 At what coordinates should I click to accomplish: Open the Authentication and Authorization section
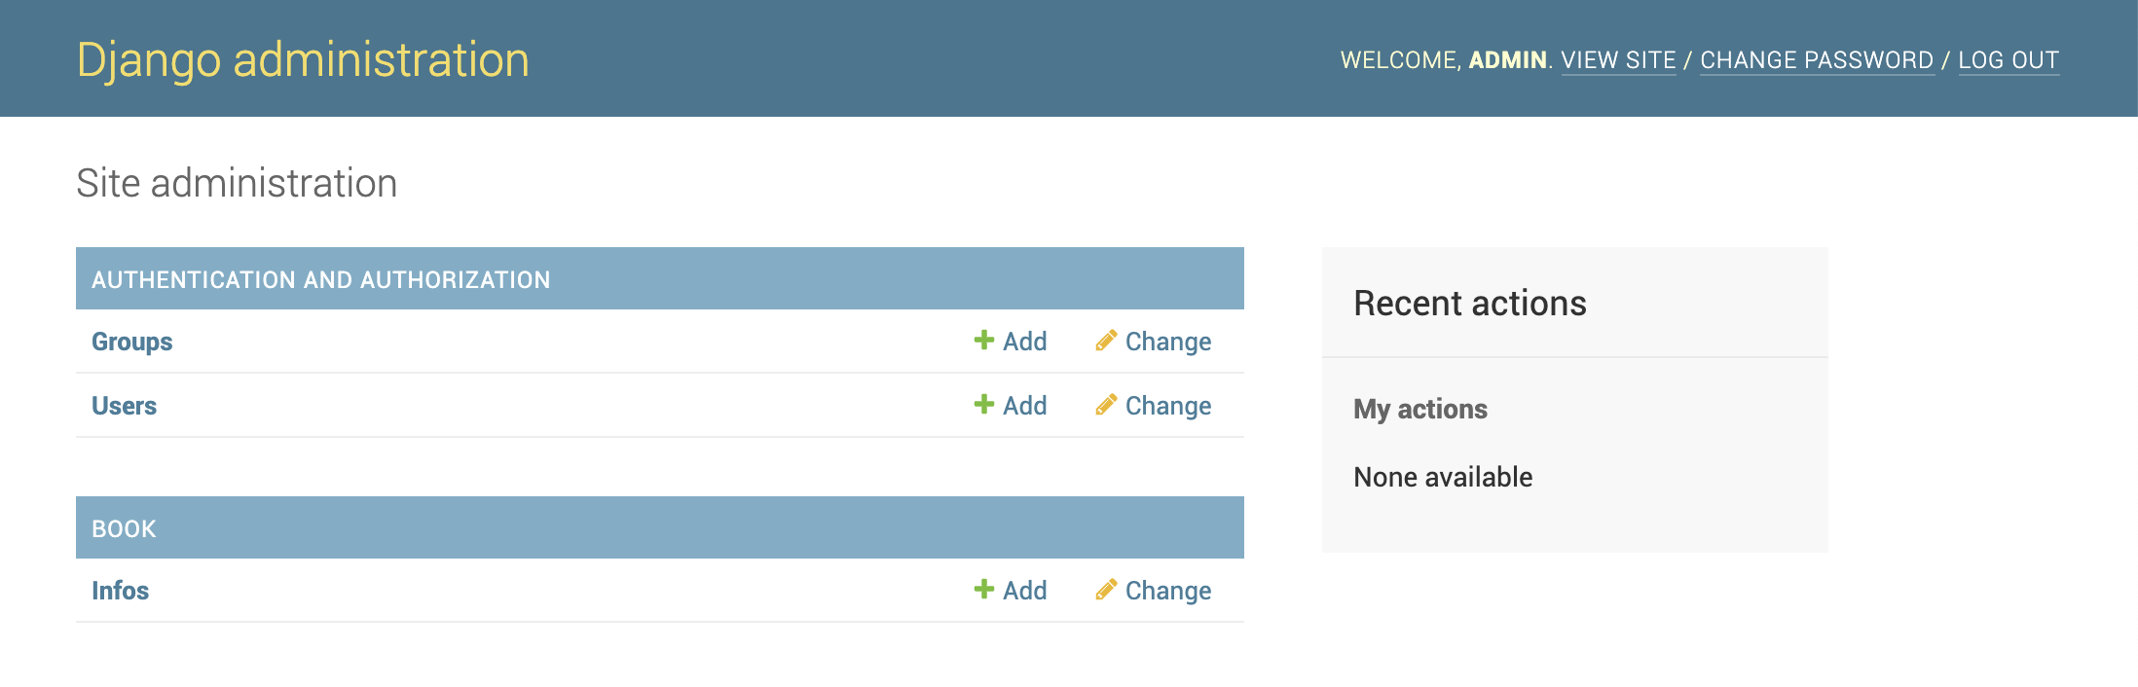pos(320,280)
